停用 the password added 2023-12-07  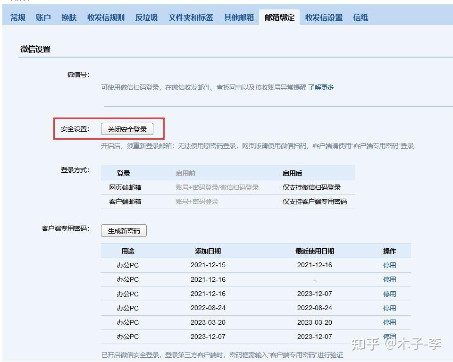[x=390, y=337]
